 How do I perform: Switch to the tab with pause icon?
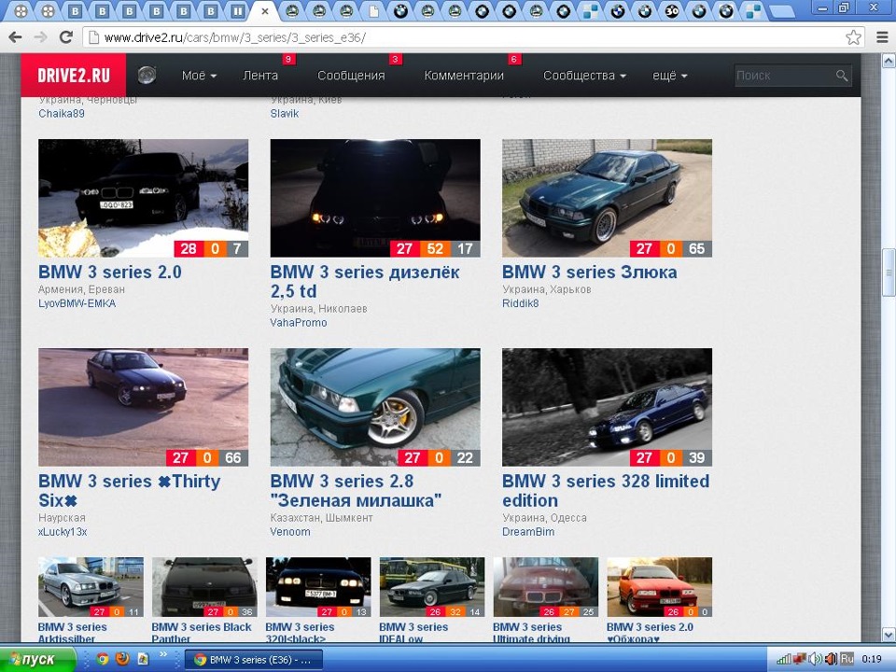pos(237,11)
